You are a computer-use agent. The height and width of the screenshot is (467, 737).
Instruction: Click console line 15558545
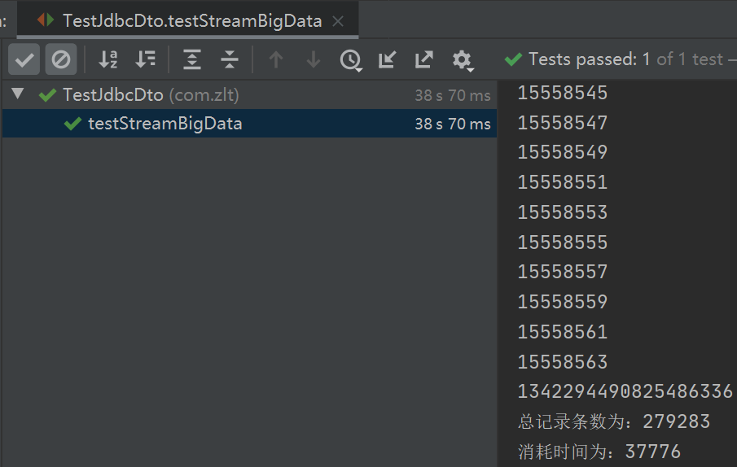click(x=563, y=93)
